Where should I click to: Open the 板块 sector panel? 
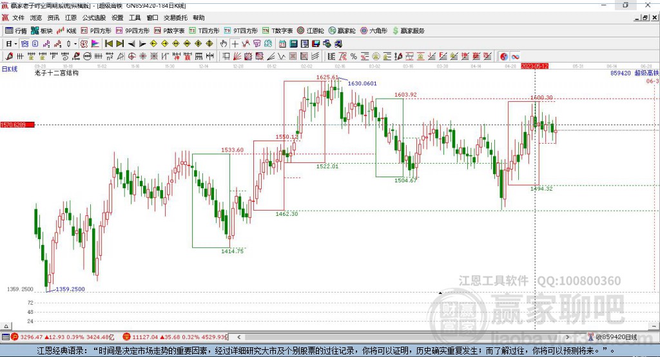[x=41, y=31]
